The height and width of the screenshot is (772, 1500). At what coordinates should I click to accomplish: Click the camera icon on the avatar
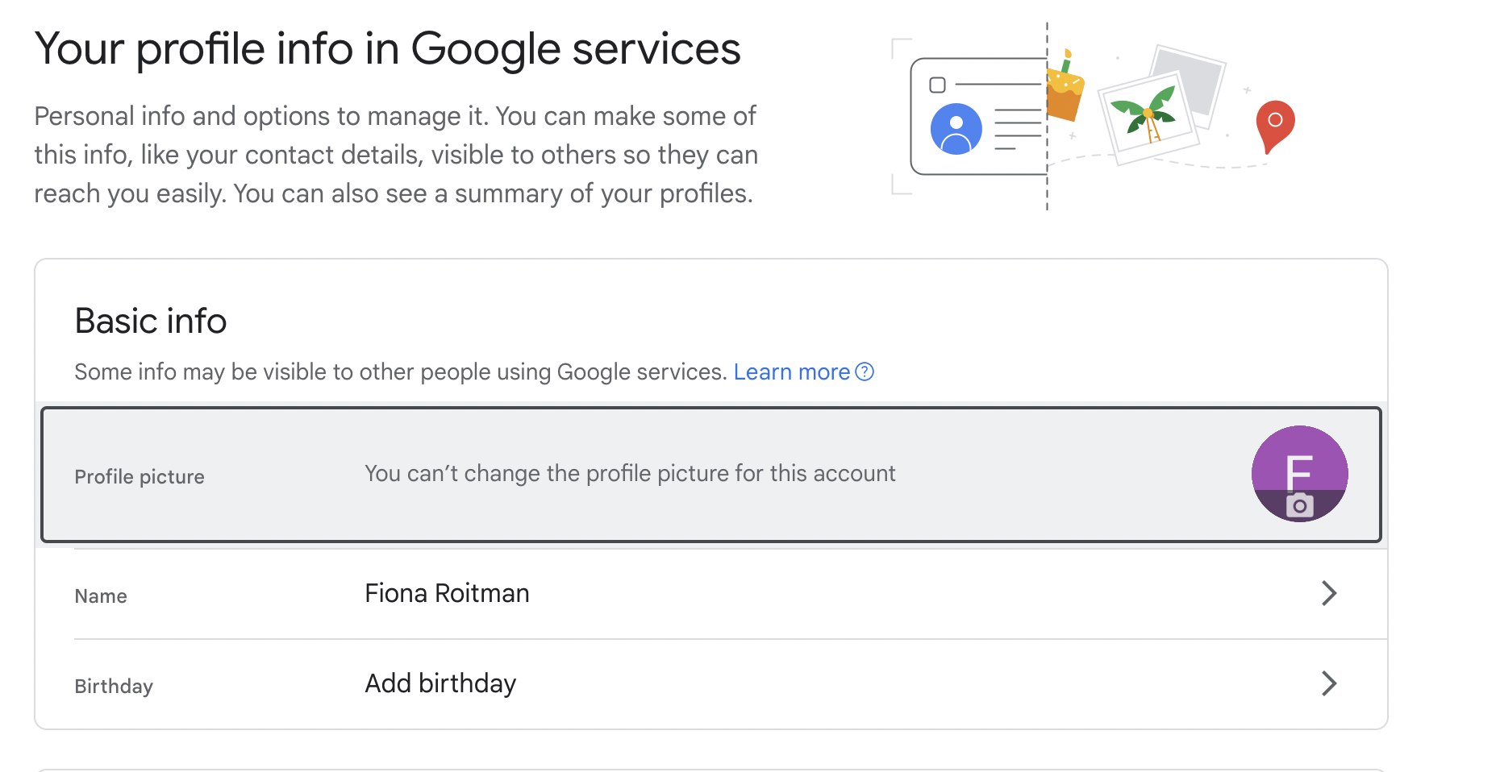click(x=1299, y=505)
